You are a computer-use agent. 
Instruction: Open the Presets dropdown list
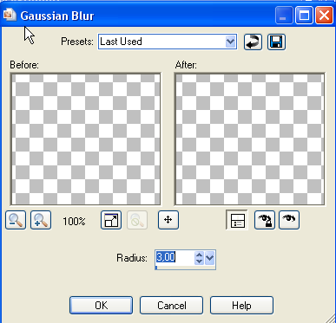pos(230,42)
